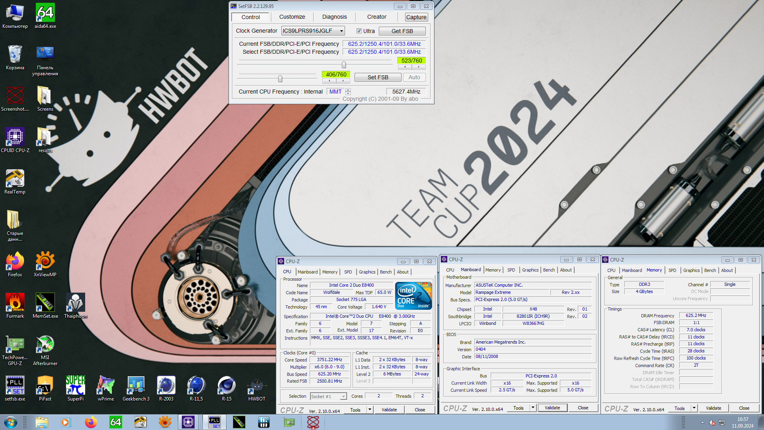
Task: Open Thaiphoon desktop shortcut
Action: point(75,306)
